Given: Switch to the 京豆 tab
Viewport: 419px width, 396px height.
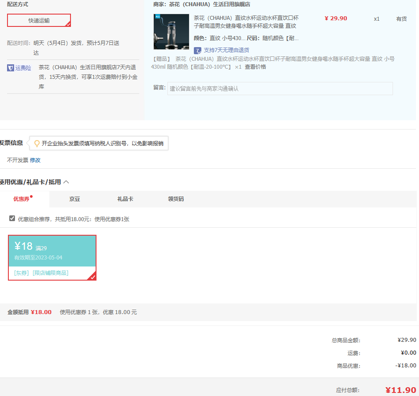Looking at the screenshot, I should coord(74,199).
